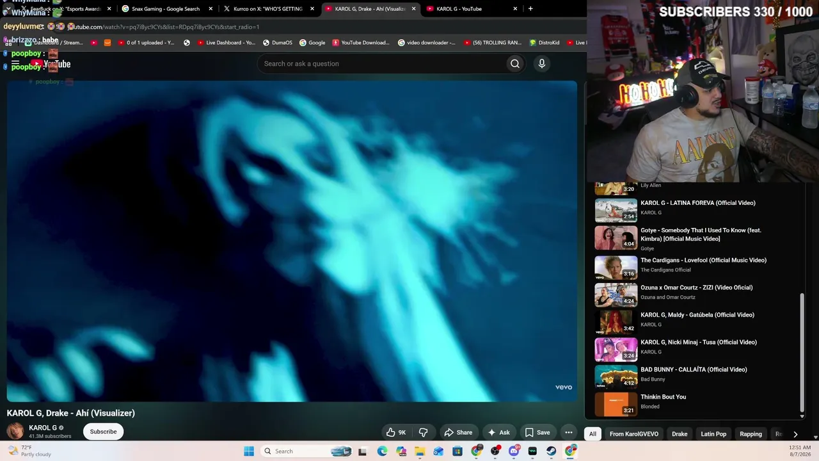This screenshot has height=461, width=819.
Task: Open Discord from the taskbar
Action: click(x=514, y=451)
